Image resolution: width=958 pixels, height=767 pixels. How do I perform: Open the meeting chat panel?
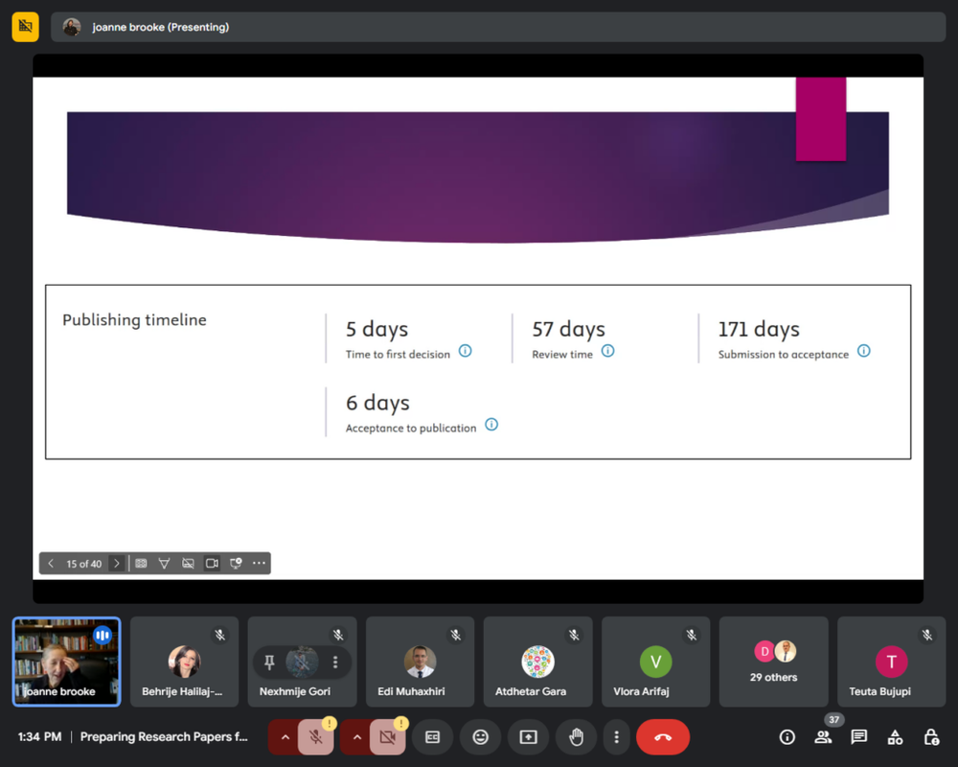point(859,737)
